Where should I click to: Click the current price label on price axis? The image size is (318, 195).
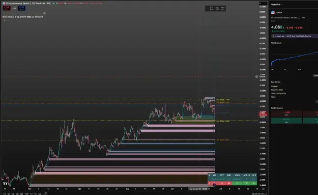click(x=263, y=114)
